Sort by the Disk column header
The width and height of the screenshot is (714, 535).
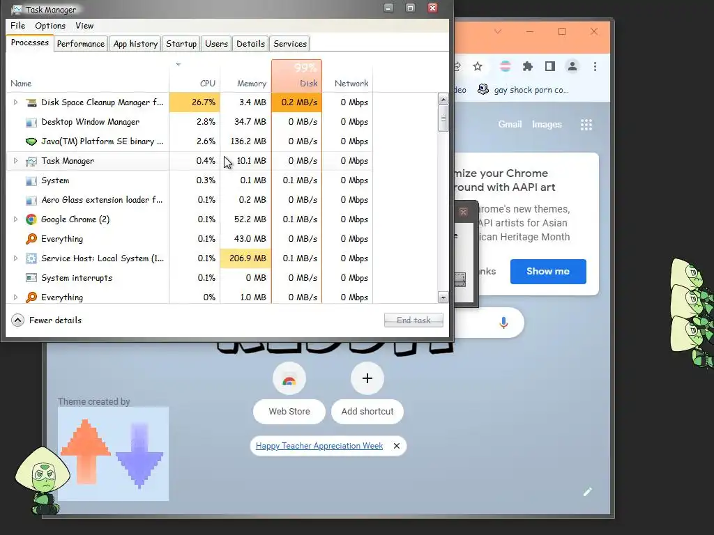tap(297, 76)
